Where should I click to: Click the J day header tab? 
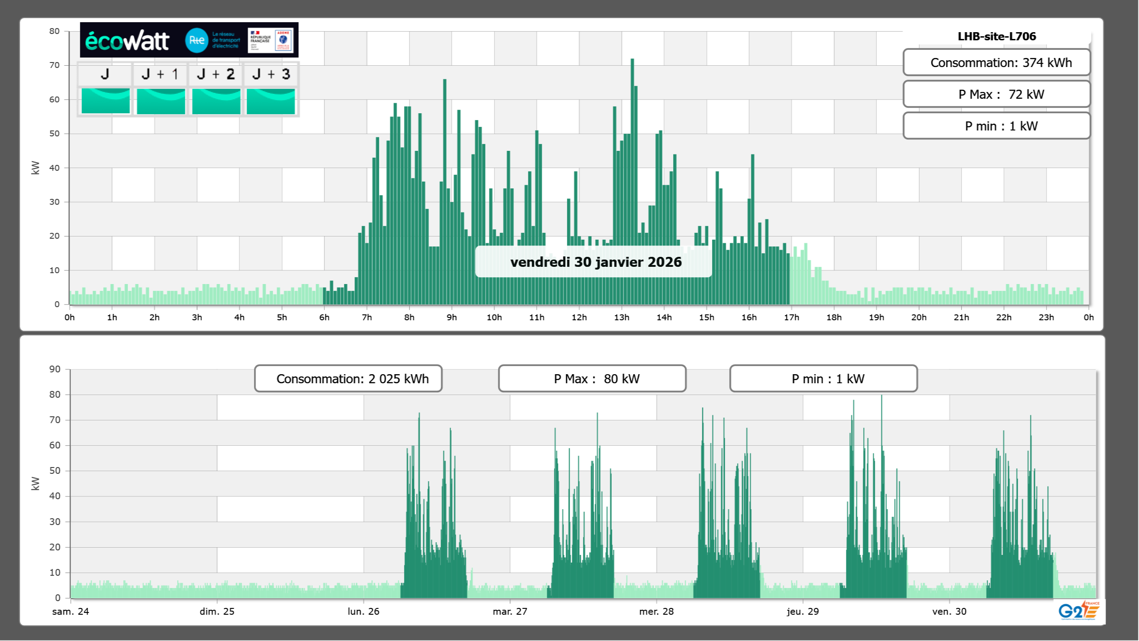coord(105,74)
